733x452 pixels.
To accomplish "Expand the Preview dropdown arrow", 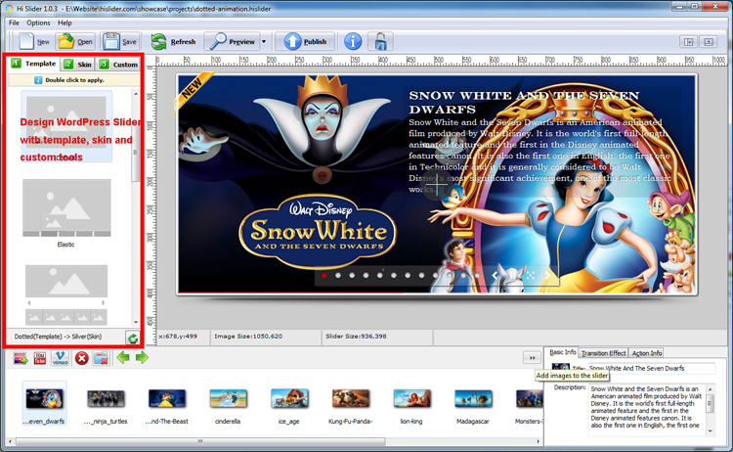I will click(264, 42).
